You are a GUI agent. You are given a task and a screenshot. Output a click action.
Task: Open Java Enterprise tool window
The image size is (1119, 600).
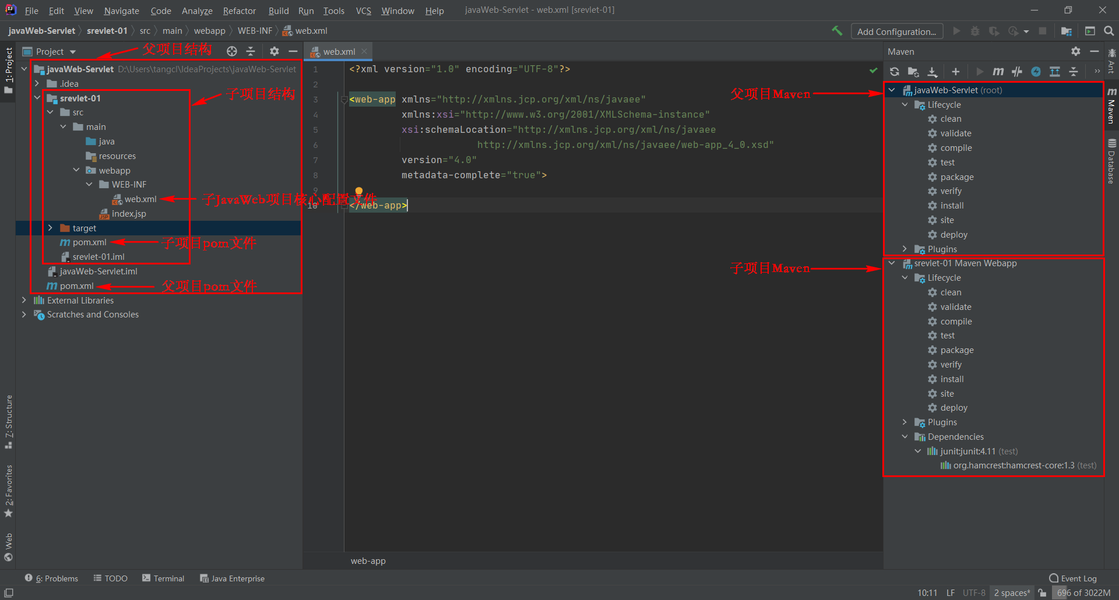tap(232, 578)
